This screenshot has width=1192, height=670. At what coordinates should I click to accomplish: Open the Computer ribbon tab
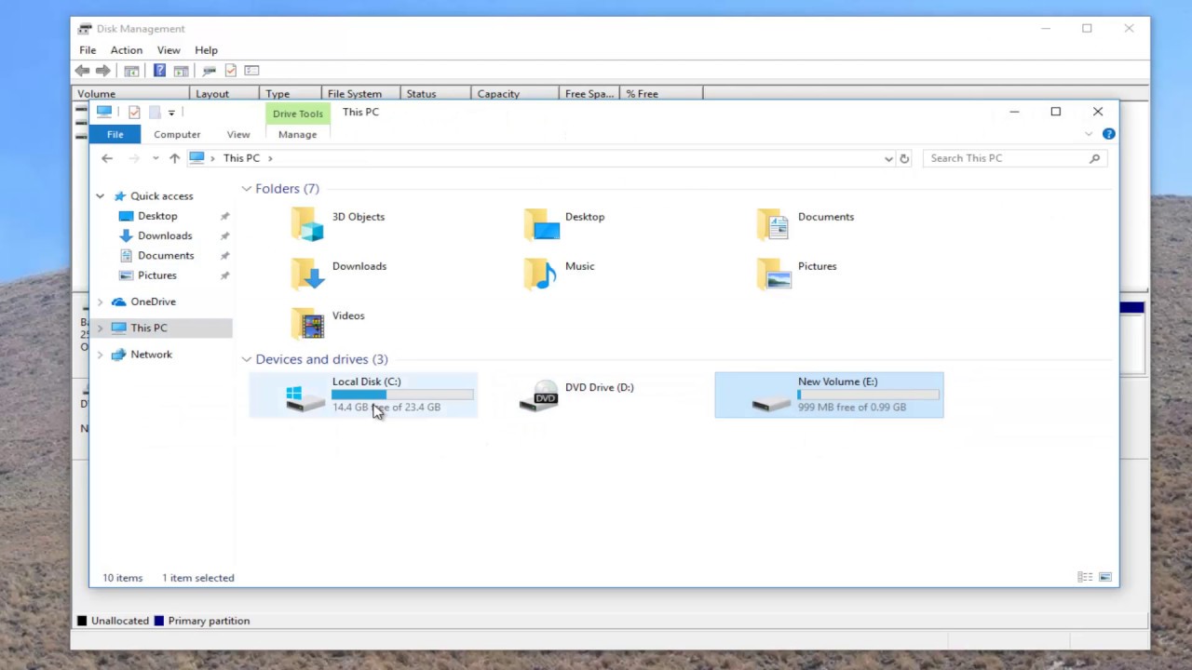177,135
